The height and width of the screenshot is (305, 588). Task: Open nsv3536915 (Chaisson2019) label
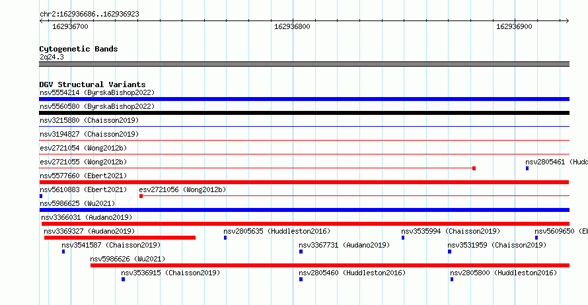click(170, 273)
